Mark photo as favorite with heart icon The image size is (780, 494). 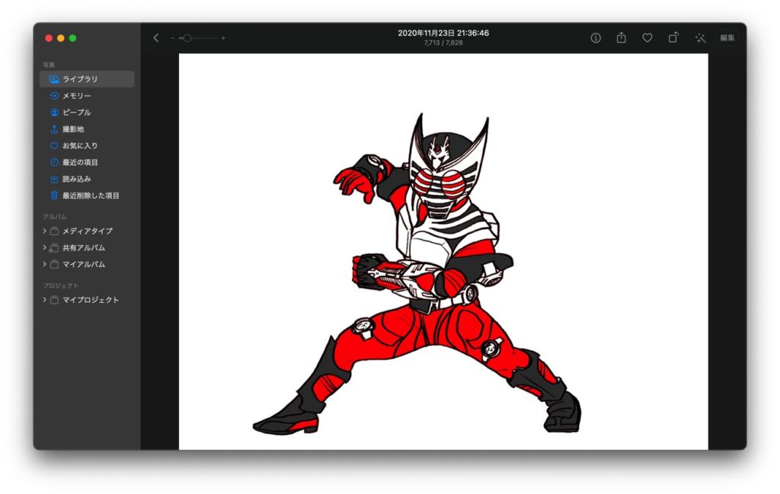tap(647, 38)
